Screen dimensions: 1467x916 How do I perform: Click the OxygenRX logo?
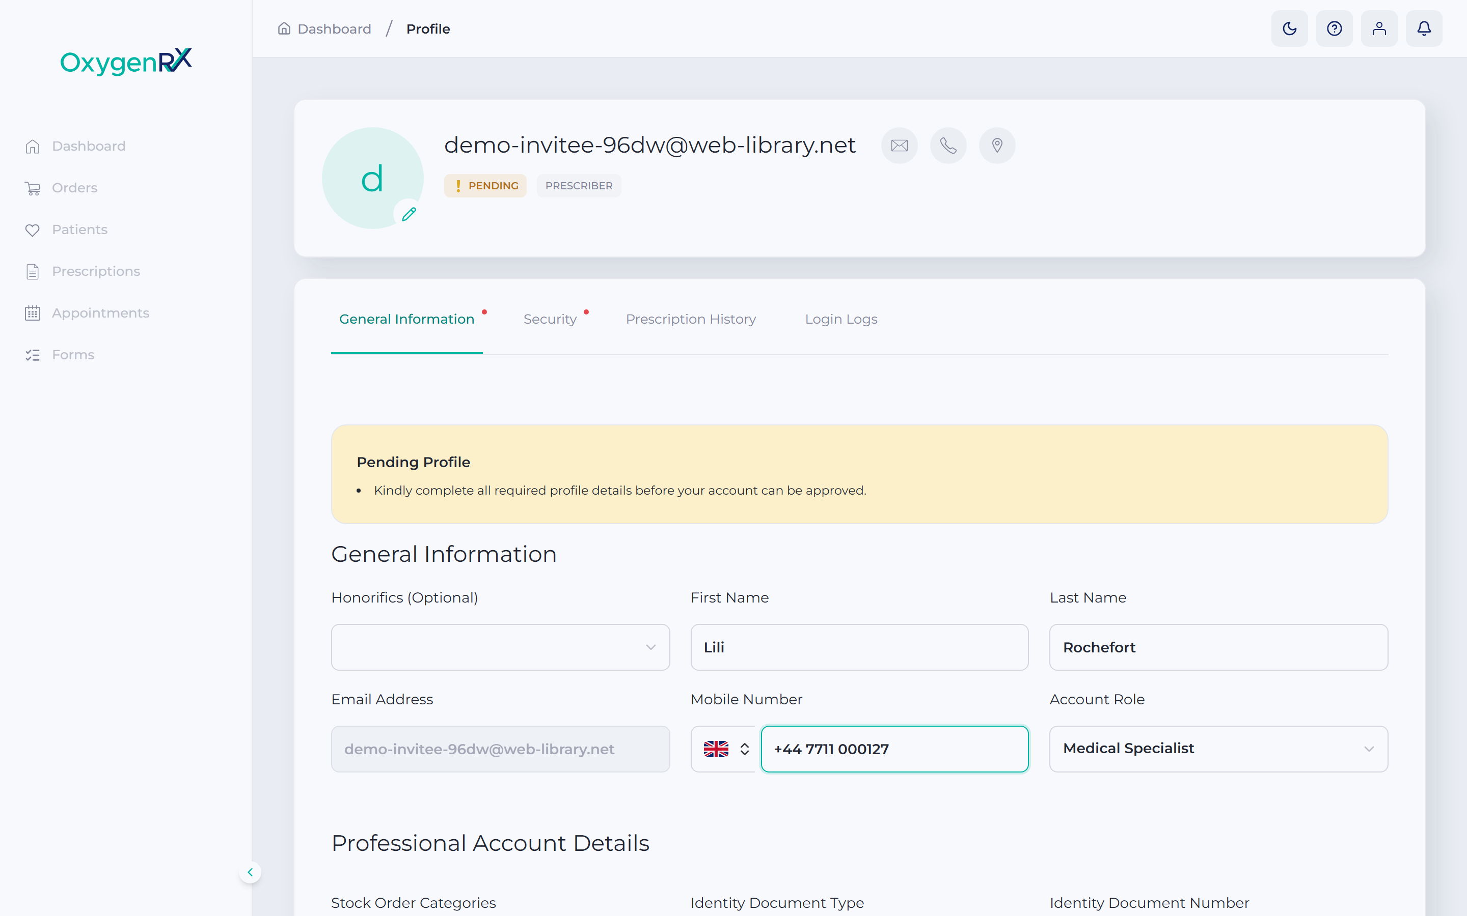coord(126,61)
